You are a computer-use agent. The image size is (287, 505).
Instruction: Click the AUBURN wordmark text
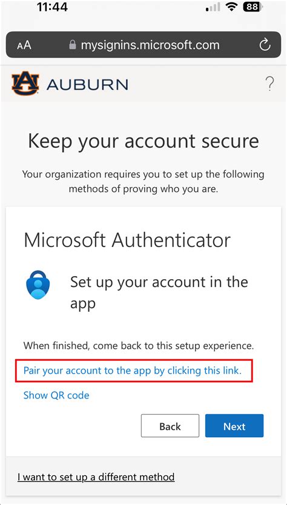(x=87, y=84)
